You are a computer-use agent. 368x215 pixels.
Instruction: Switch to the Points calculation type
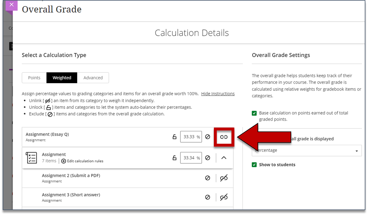click(x=34, y=78)
